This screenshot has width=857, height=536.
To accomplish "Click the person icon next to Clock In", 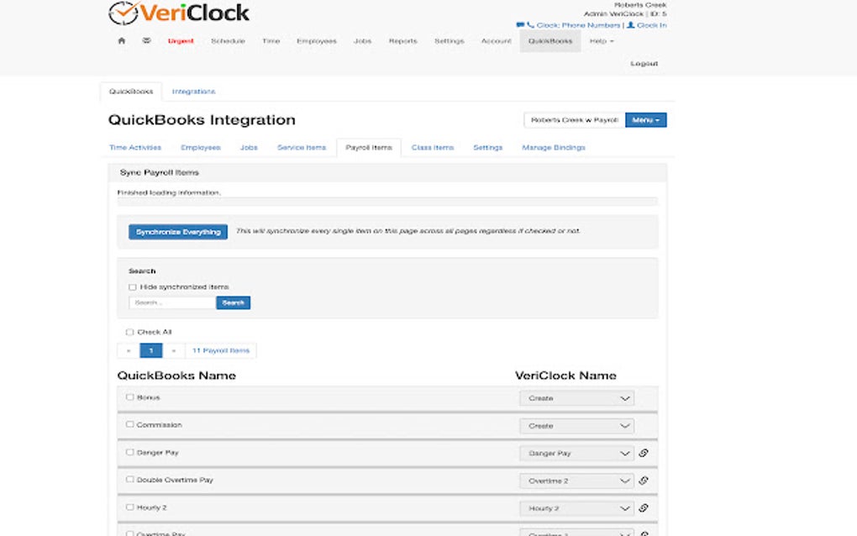I will 629,24.
